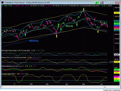Click the 144.30 yellow price axis marker
The width and height of the screenshot is (121, 91).
(x=117, y=13)
